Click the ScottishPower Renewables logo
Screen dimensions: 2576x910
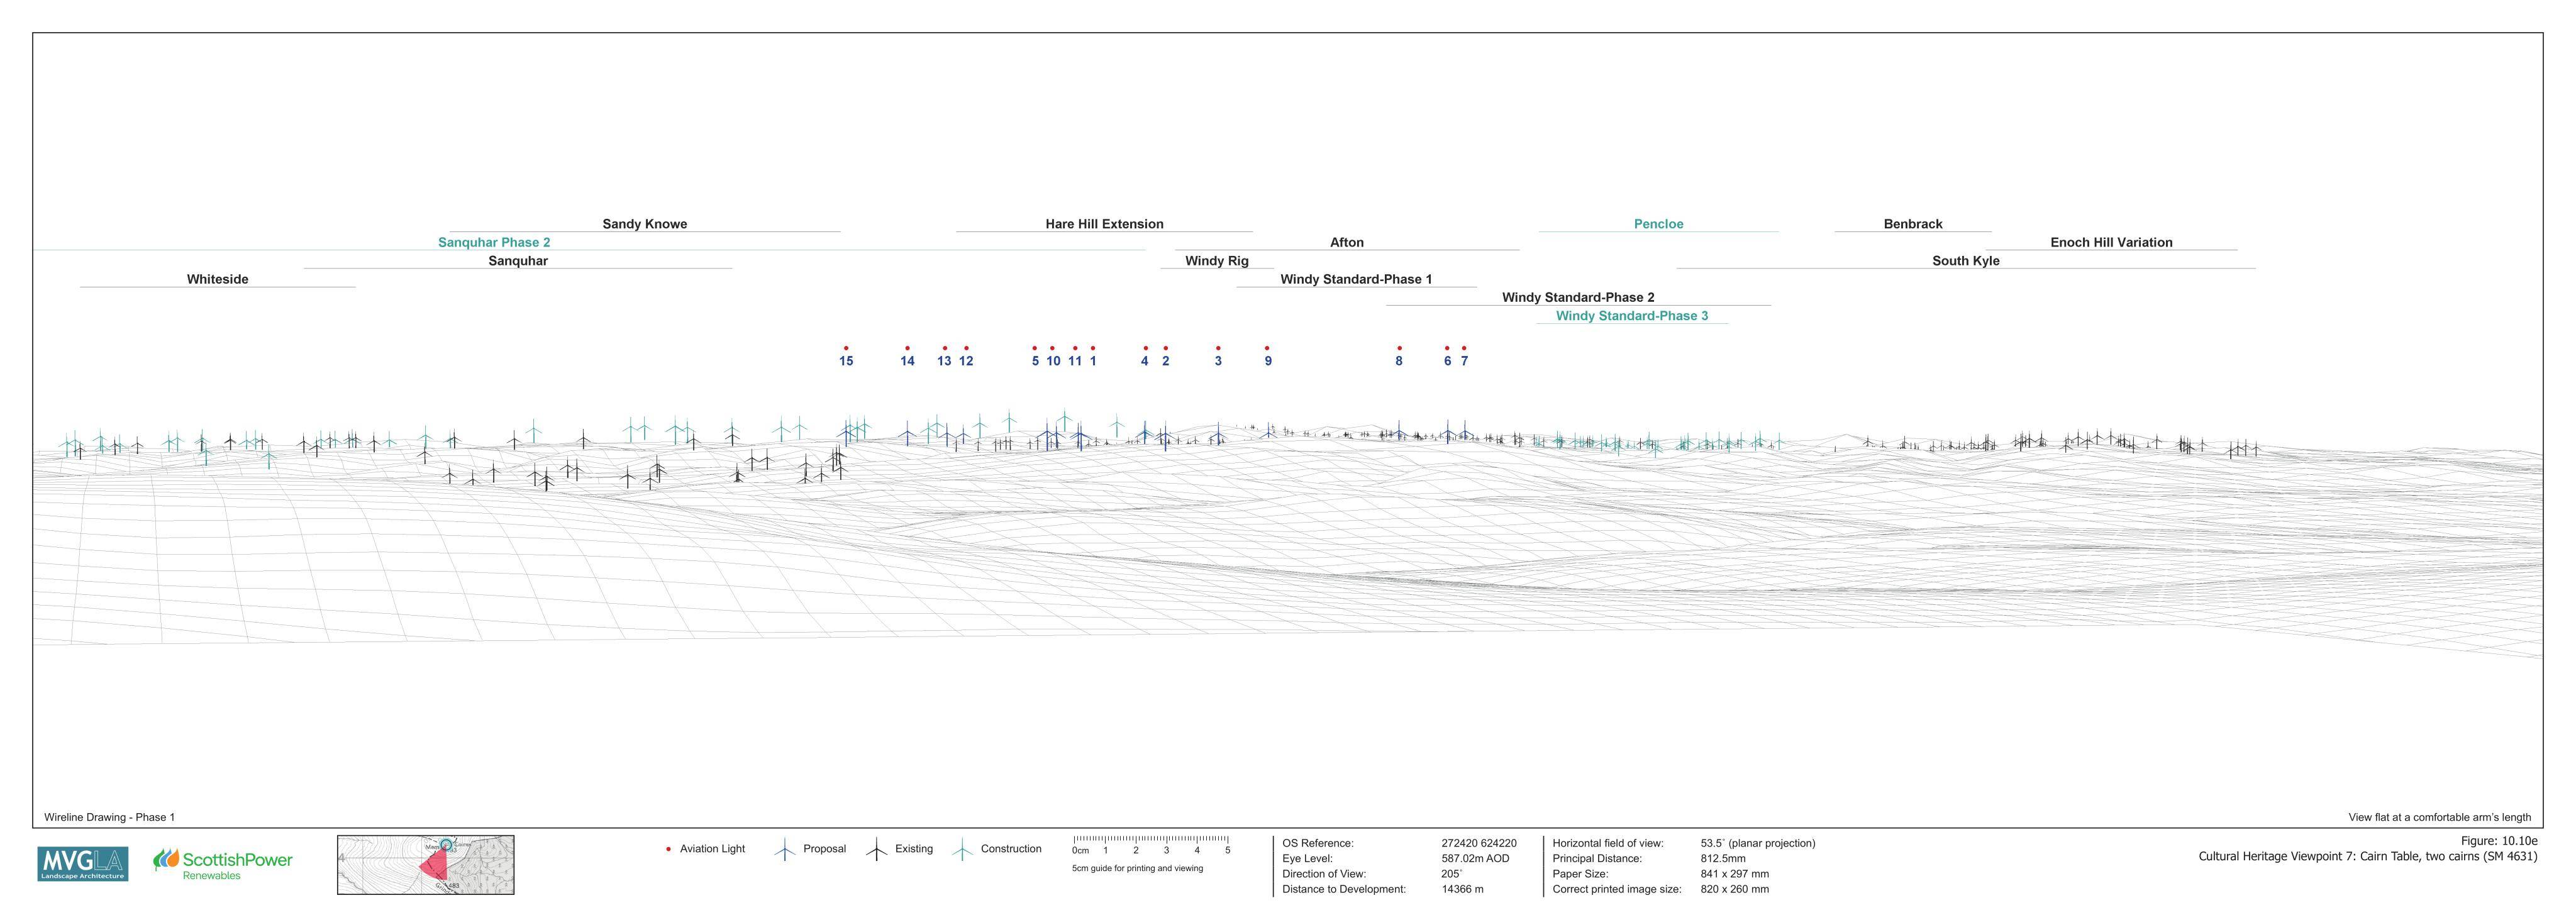tap(223, 864)
